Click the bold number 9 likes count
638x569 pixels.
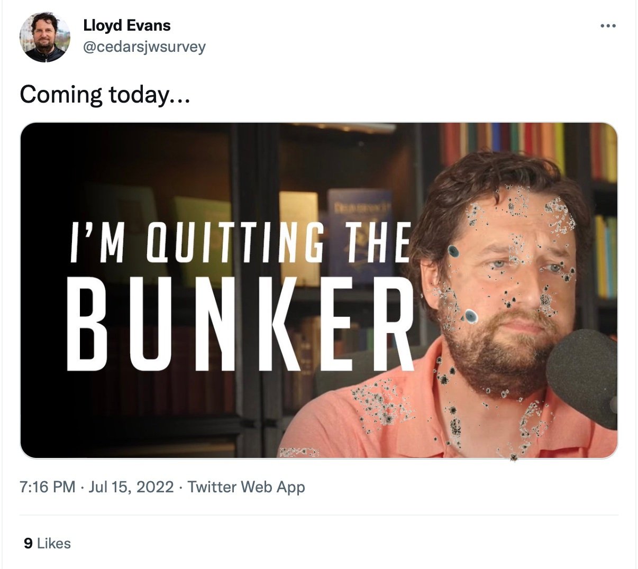(x=28, y=543)
